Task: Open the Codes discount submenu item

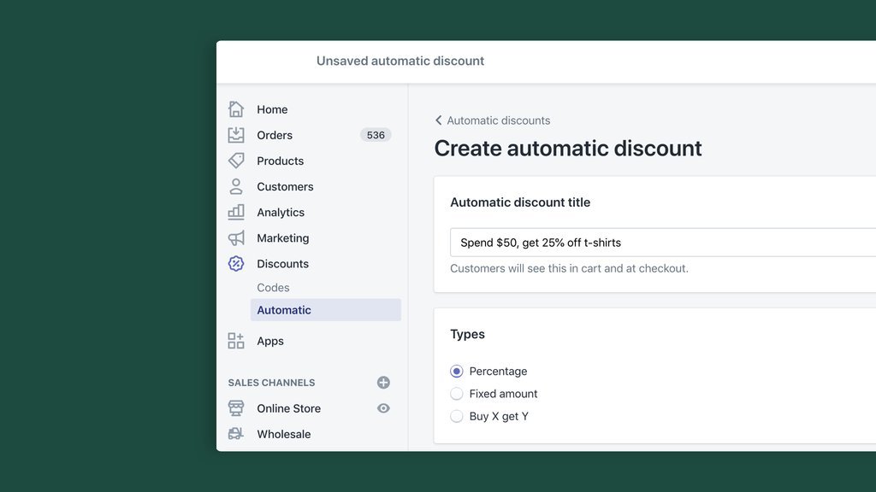Action: coord(274,288)
